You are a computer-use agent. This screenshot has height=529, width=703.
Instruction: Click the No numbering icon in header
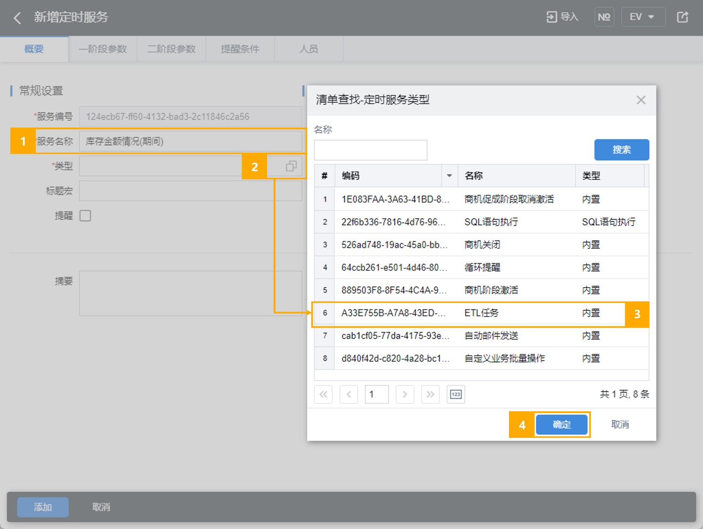click(604, 17)
